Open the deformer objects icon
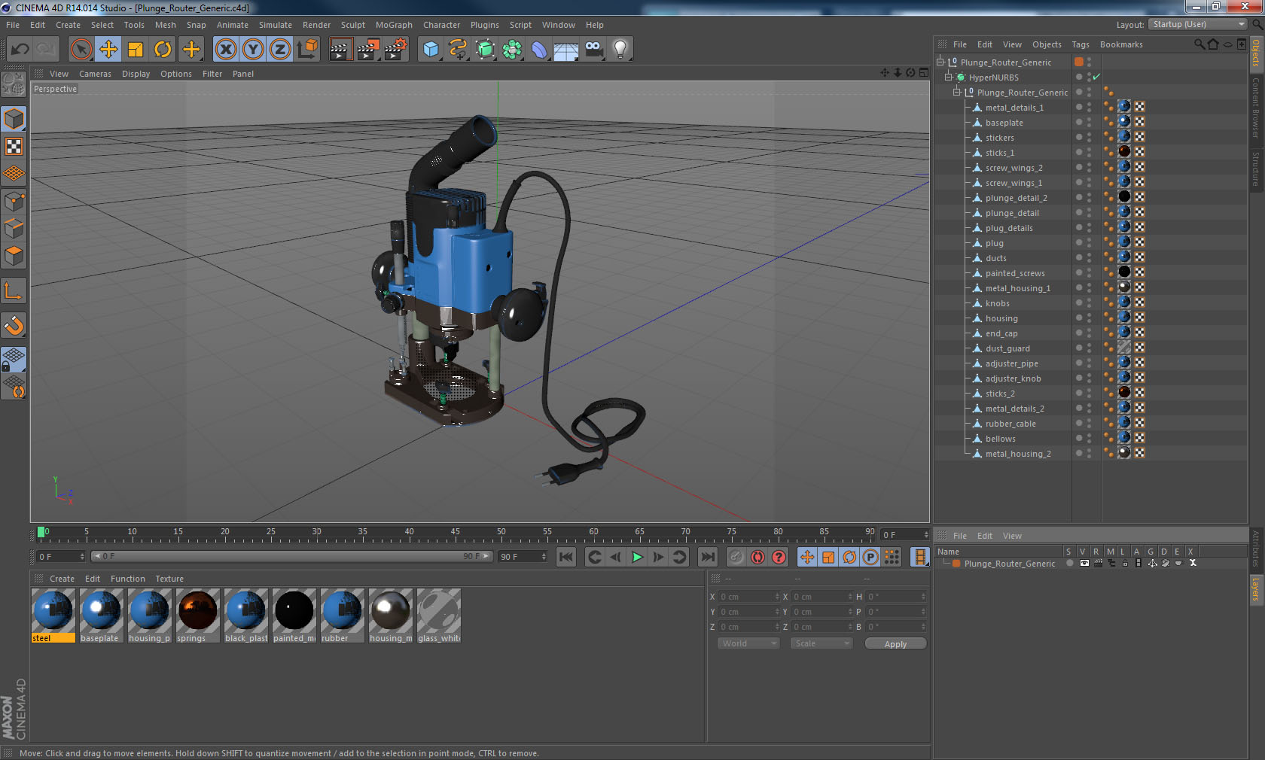 539,50
